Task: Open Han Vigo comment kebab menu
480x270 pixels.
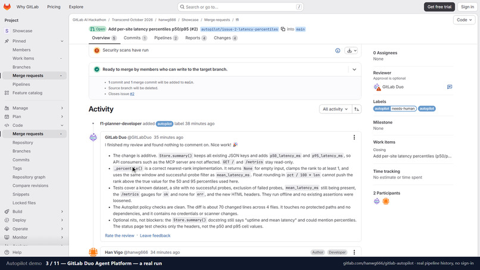Action: click(354, 252)
